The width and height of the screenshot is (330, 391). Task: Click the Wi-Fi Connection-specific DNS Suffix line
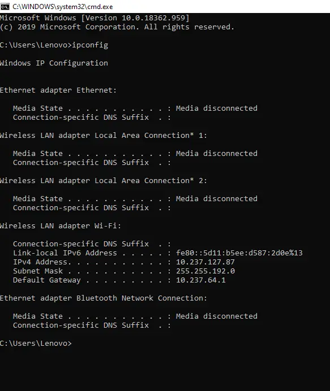tap(92, 244)
